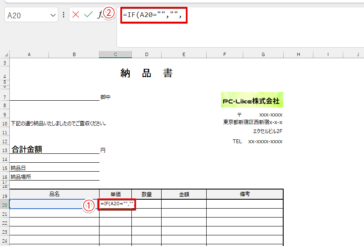Click the postal code xxx-xxxx cell
This screenshot has width=364, height=246.
coord(271,115)
